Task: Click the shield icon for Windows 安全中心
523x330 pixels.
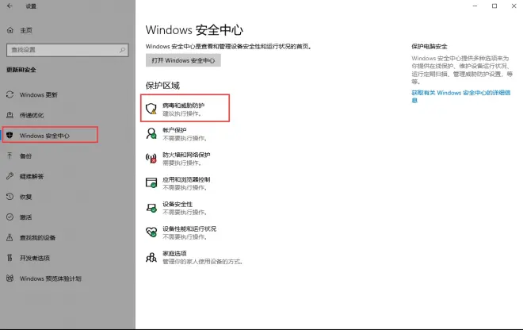Action: coord(10,135)
